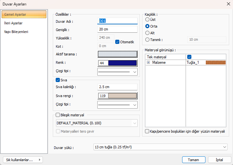Open the plaster Çizgi tipi dropdown
Screen dimensions: 233x165
click(117, 104)
